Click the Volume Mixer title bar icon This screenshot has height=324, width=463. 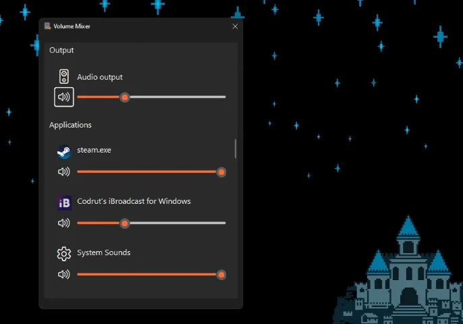click(x=48, y=26)
